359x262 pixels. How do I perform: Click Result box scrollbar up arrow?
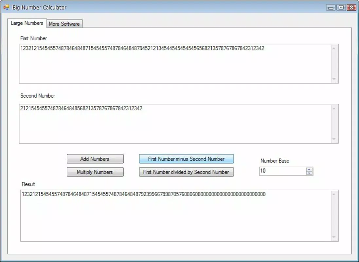tap(334, 194)
